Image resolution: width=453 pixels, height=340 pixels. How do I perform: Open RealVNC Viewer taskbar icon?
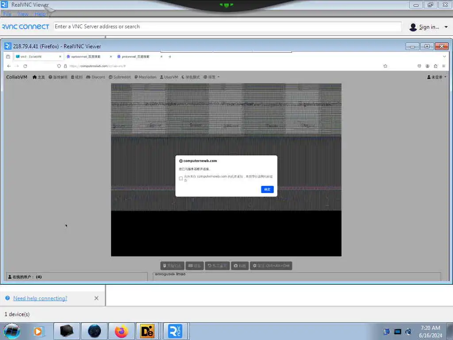175,331
